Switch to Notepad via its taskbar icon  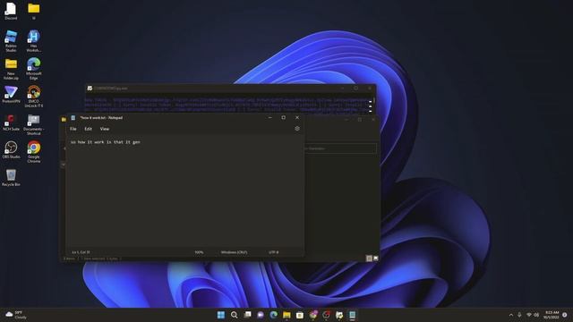352,315
